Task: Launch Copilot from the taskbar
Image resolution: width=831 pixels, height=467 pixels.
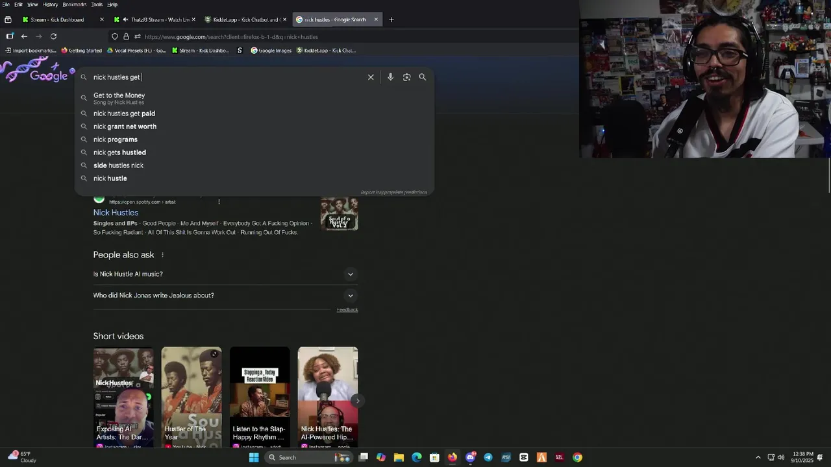Action: click(x=381, y=457)
